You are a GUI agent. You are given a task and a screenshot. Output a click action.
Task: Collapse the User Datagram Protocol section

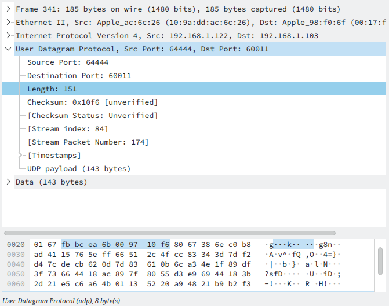tap(8, 49)
